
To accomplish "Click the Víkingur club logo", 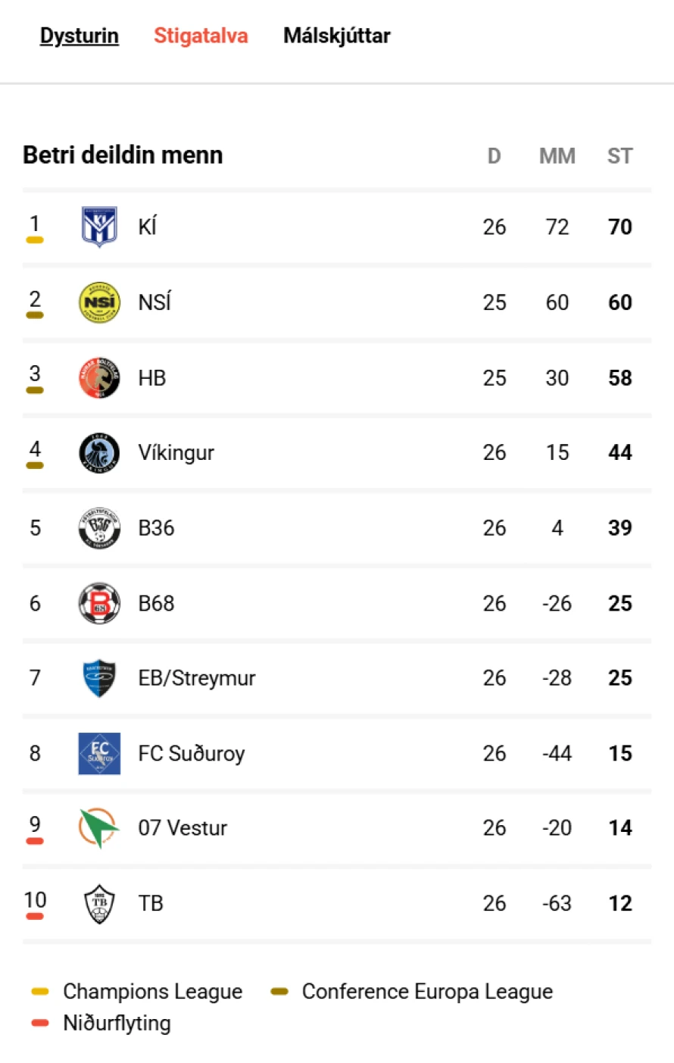I will pyautogui.click(x=99, y=453).
